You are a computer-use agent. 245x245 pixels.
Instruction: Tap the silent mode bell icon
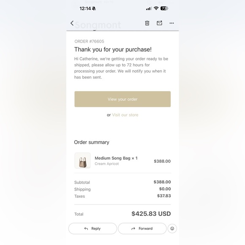tap(94, 8)
